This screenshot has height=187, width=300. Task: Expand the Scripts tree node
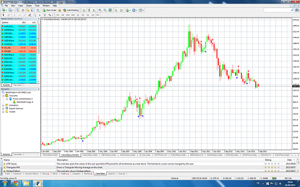[3, 112]
